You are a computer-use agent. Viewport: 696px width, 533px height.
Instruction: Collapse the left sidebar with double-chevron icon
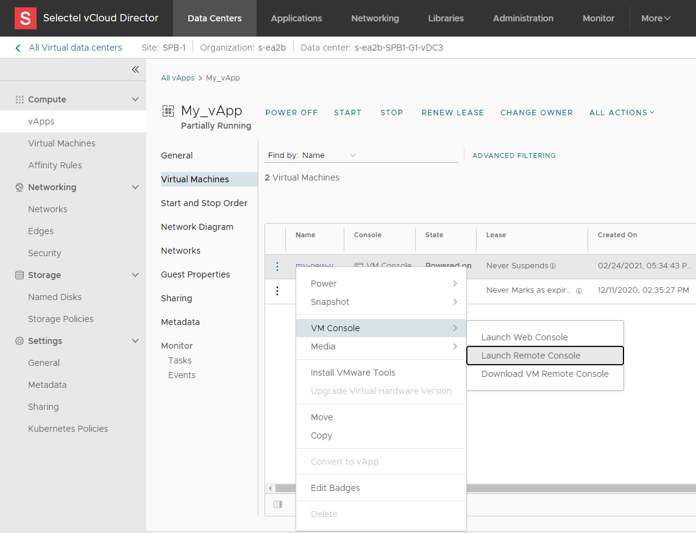click(135, 70)
